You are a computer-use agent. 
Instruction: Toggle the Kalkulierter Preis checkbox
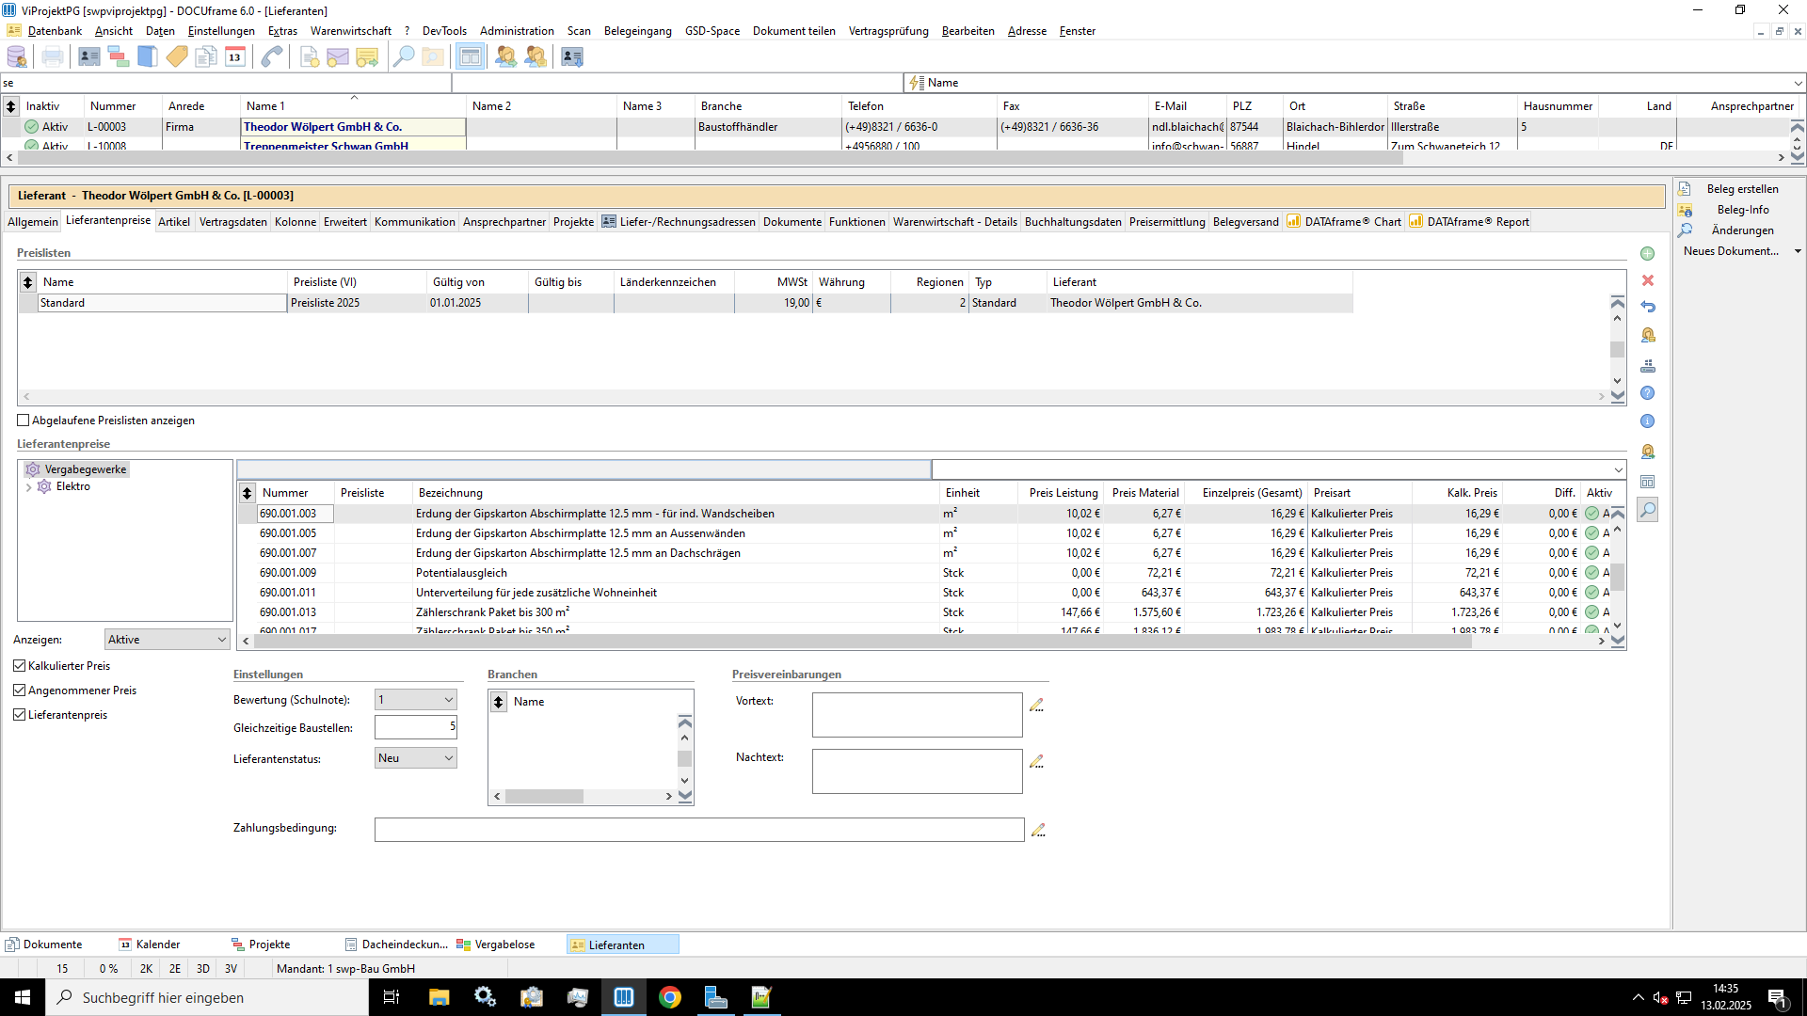click(20, 666)
